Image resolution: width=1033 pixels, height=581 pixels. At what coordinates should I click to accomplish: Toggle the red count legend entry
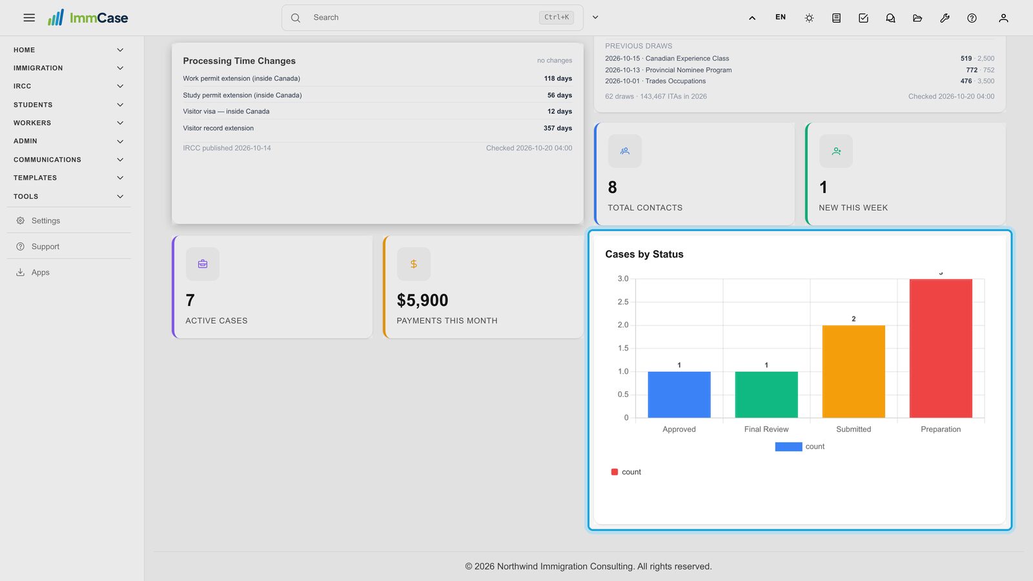(626, 472)
